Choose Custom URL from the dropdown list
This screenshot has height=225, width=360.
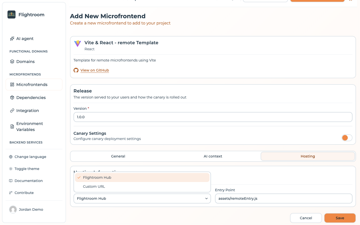[142, 186]
